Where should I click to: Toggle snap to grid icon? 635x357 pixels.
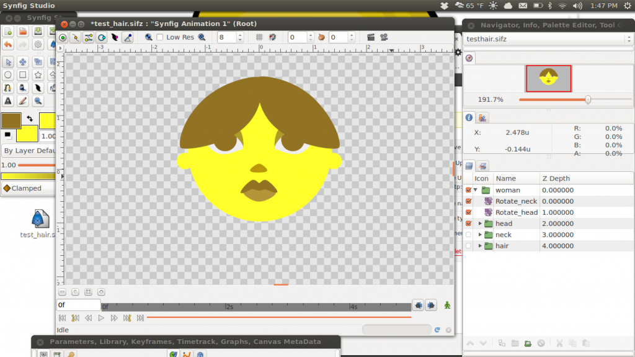click(x=273, y=37)
